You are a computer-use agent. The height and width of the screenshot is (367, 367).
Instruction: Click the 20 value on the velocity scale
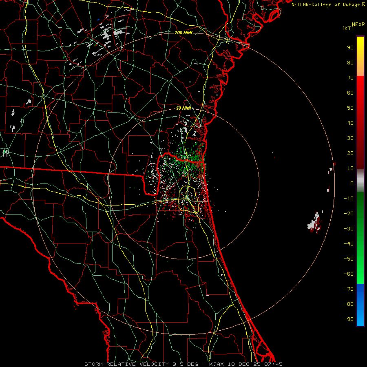click(x=350, y=153)
